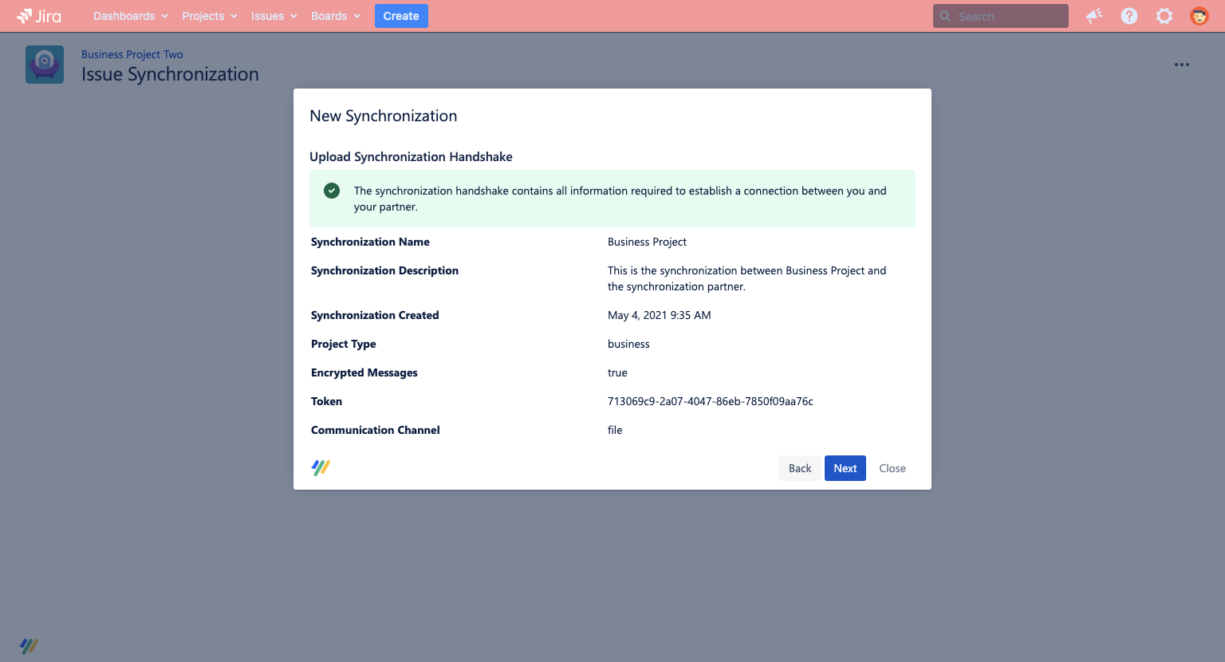Click the sync plugin logo in the dialog footer

(x=320, y=467)
